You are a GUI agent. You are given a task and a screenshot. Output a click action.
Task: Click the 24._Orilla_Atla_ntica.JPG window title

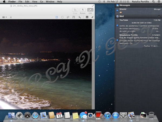tap(25, 6)
